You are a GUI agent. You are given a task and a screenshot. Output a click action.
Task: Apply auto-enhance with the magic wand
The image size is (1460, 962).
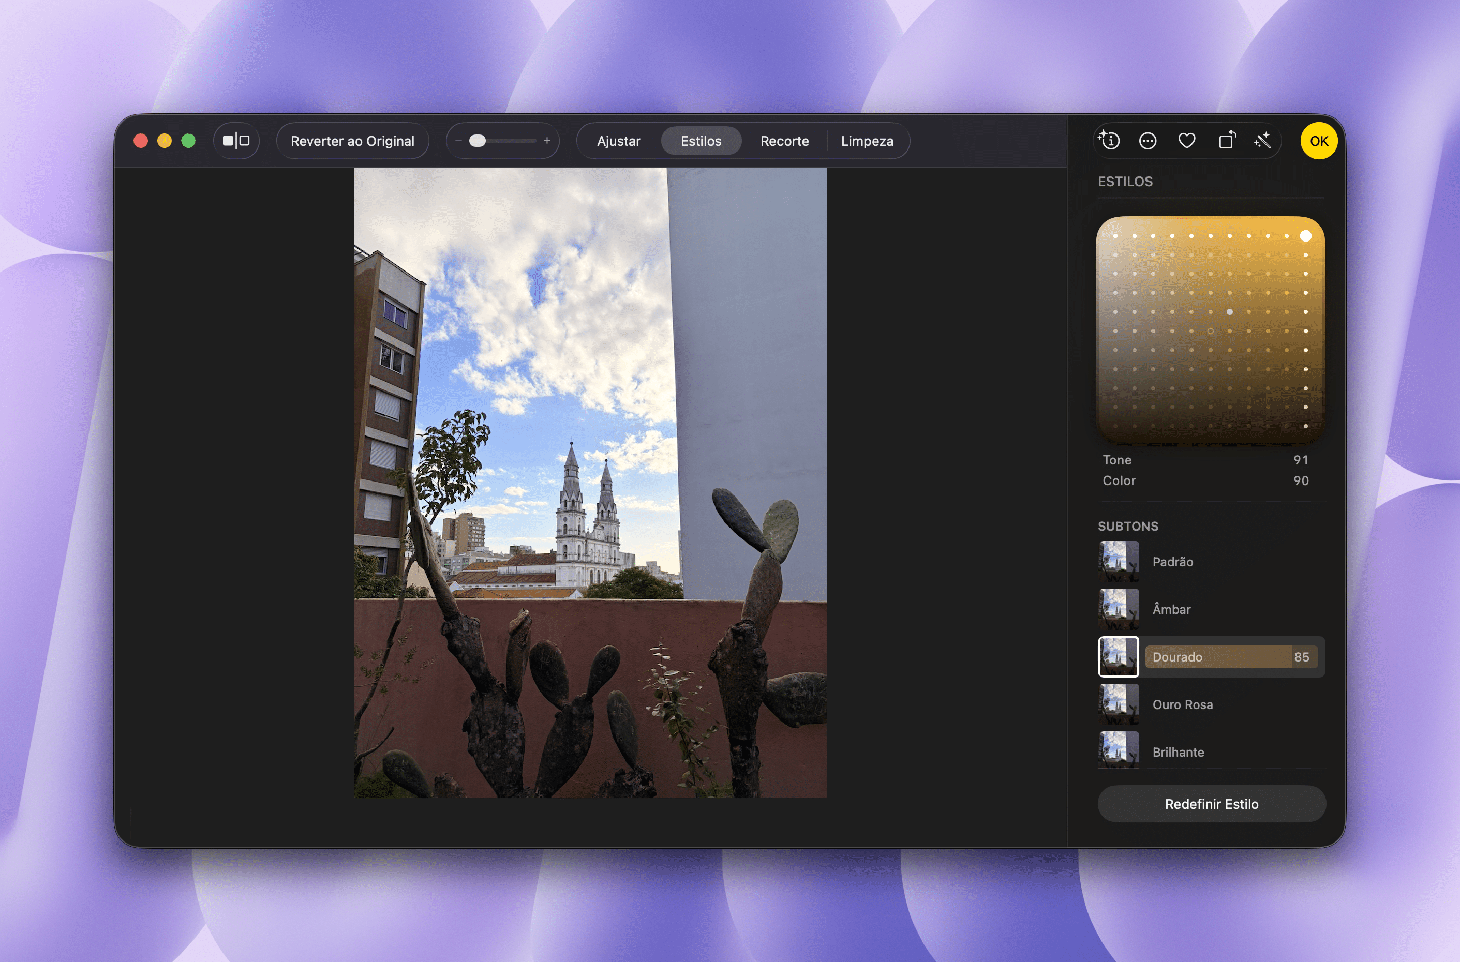pos(1262,141)
